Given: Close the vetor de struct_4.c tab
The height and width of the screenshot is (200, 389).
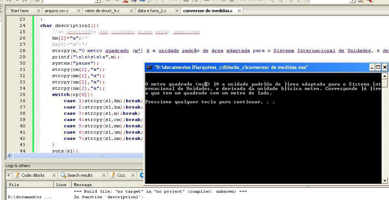Looking at the screenshot, I should 131,11.
